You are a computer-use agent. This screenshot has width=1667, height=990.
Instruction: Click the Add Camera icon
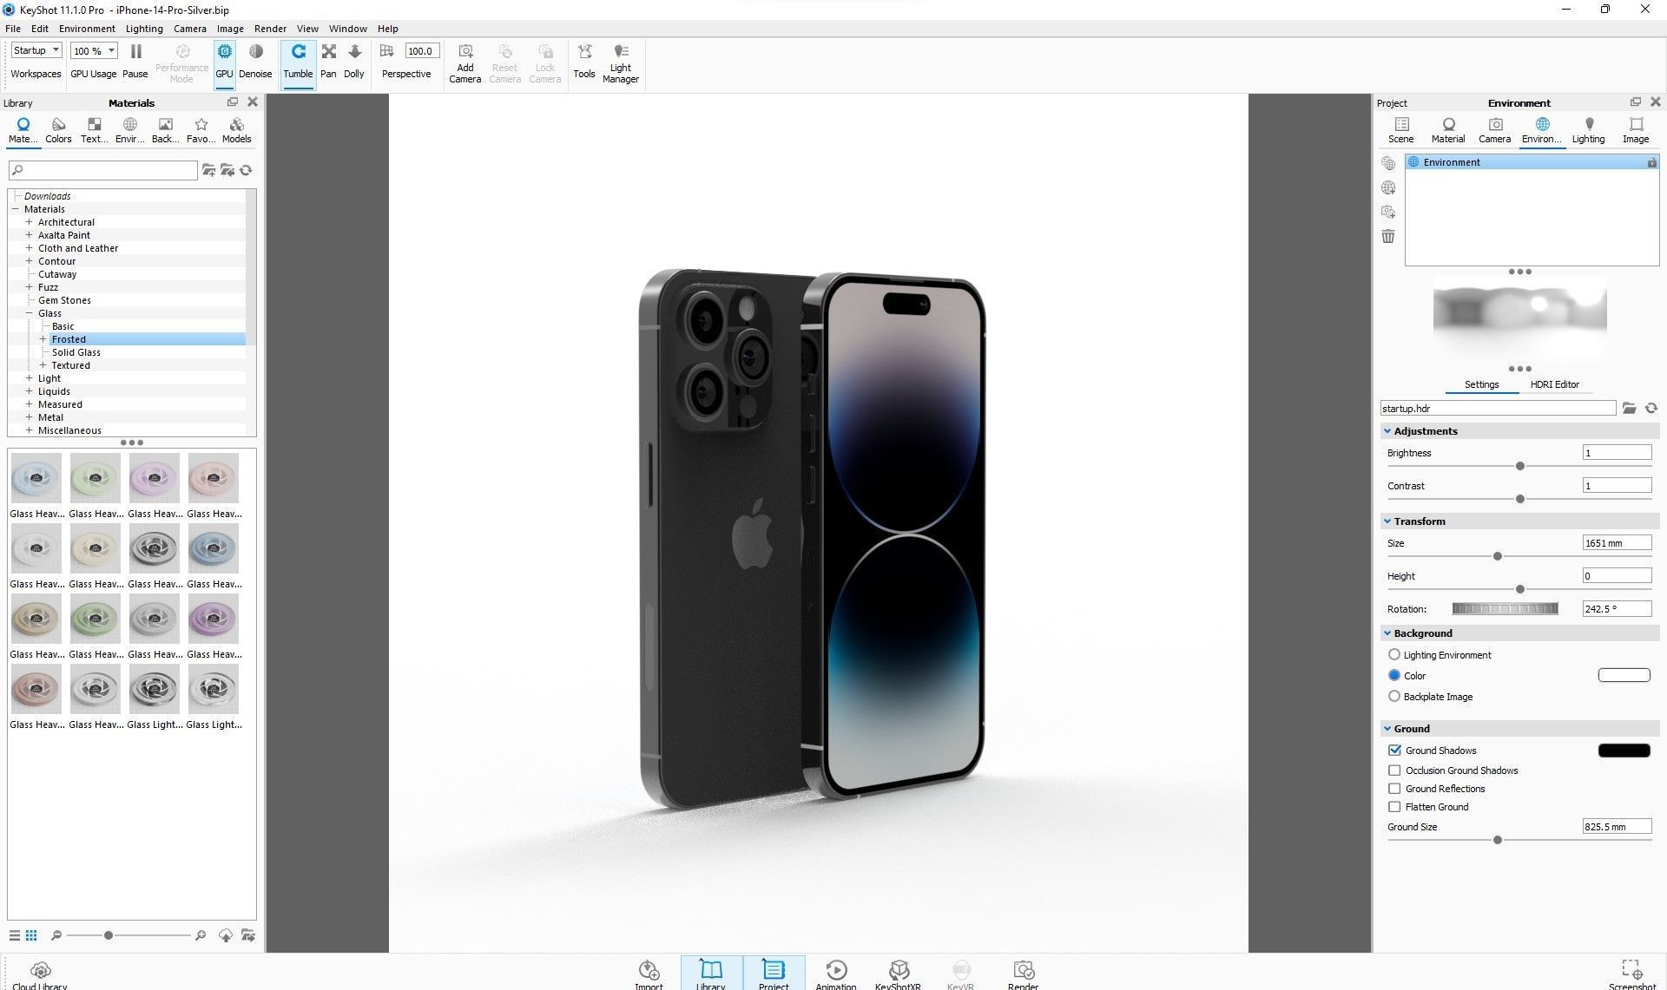pyautogui.click(x=465, y=63)
